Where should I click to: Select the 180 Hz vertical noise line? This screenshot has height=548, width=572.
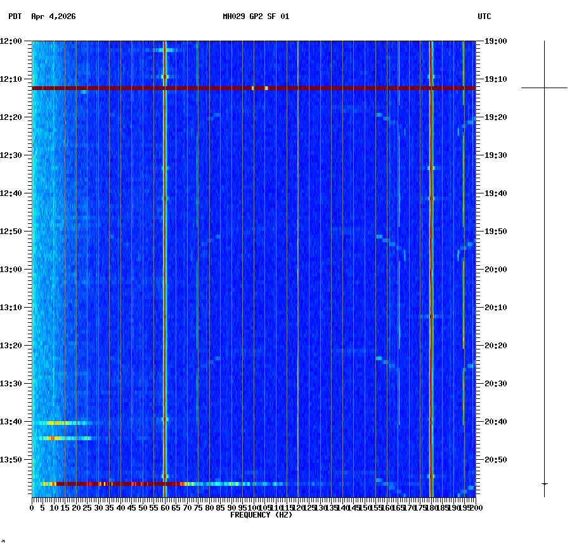[431, 254]
